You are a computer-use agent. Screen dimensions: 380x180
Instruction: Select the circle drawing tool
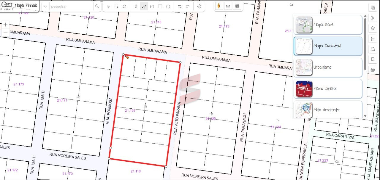[168, 7]
